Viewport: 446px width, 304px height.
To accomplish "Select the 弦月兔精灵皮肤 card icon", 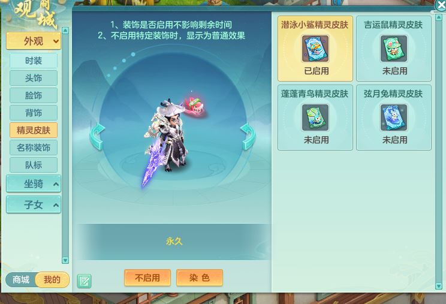I will 394,118.
